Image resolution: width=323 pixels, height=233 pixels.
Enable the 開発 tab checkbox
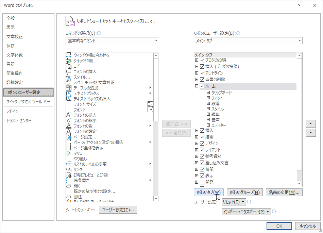tap(202, 182)
